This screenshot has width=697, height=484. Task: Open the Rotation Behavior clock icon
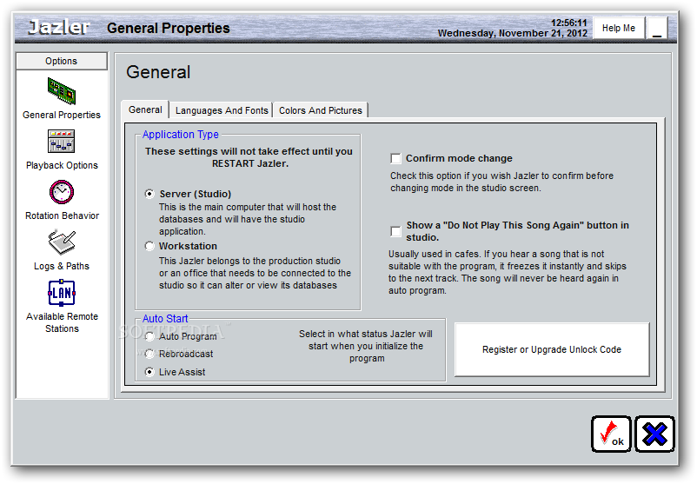pos(62,192)
